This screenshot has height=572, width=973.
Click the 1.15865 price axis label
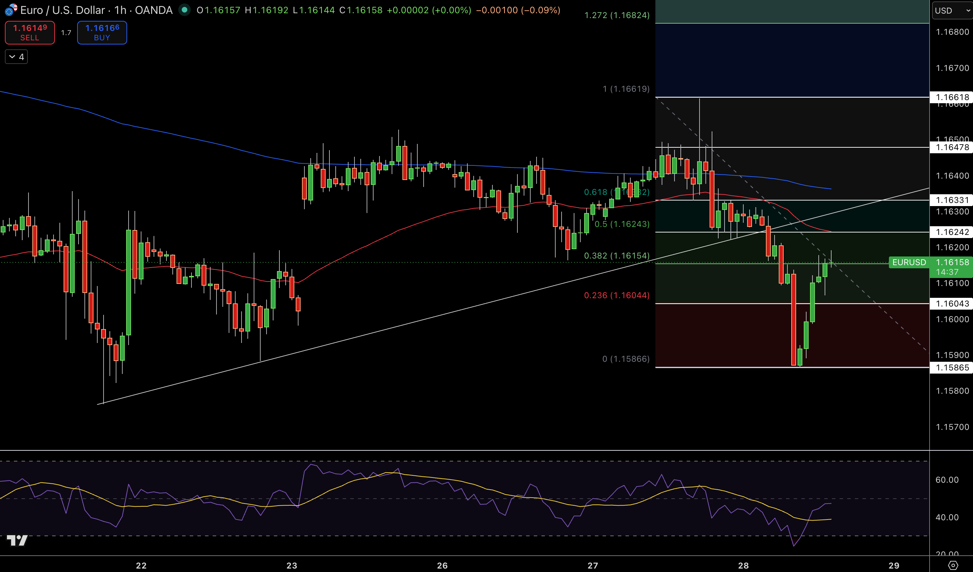pos(952,367)
